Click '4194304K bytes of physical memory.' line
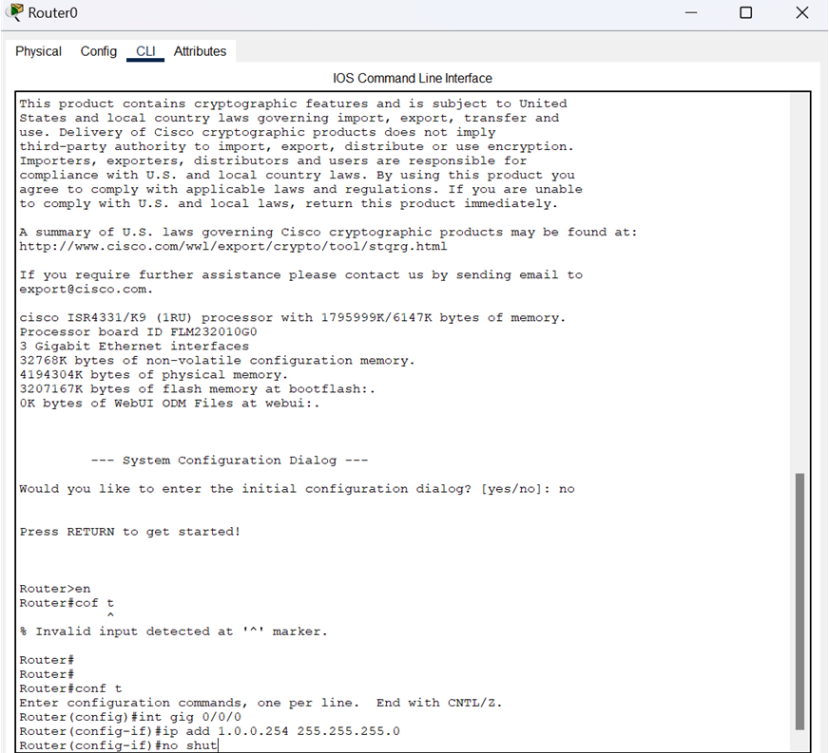Viewport: 829px width, 753px height. tap(154, 374)
